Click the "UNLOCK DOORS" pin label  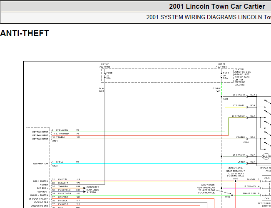(40, 206)
